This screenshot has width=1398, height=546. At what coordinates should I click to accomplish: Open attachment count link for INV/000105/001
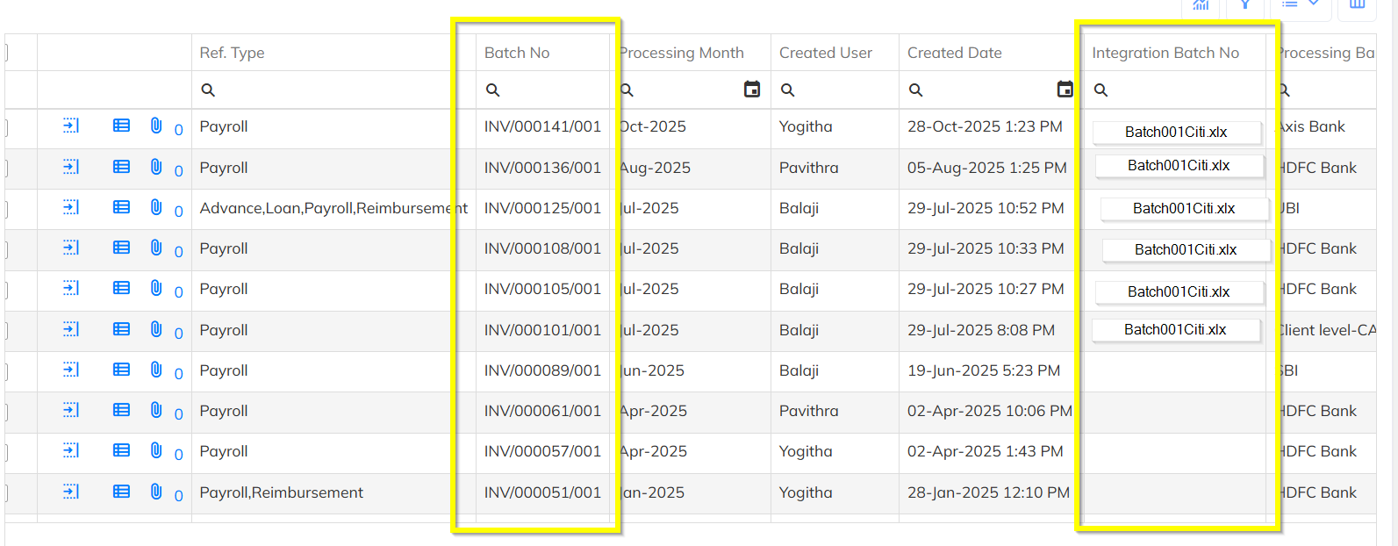[178, 292]
